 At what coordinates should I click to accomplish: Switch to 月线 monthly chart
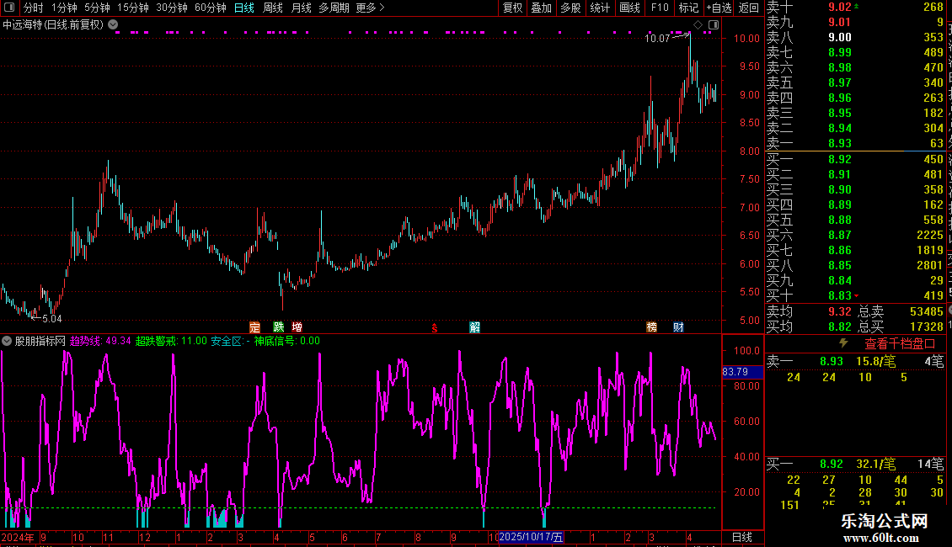click(301, 8)
